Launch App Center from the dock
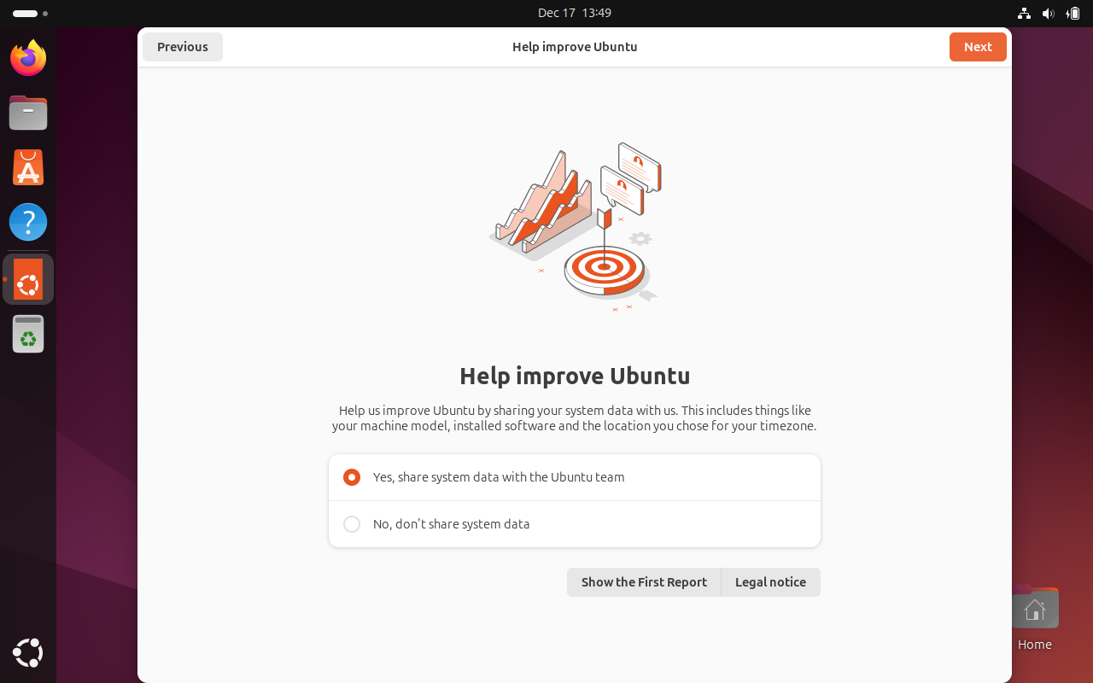 click(27, 167)
